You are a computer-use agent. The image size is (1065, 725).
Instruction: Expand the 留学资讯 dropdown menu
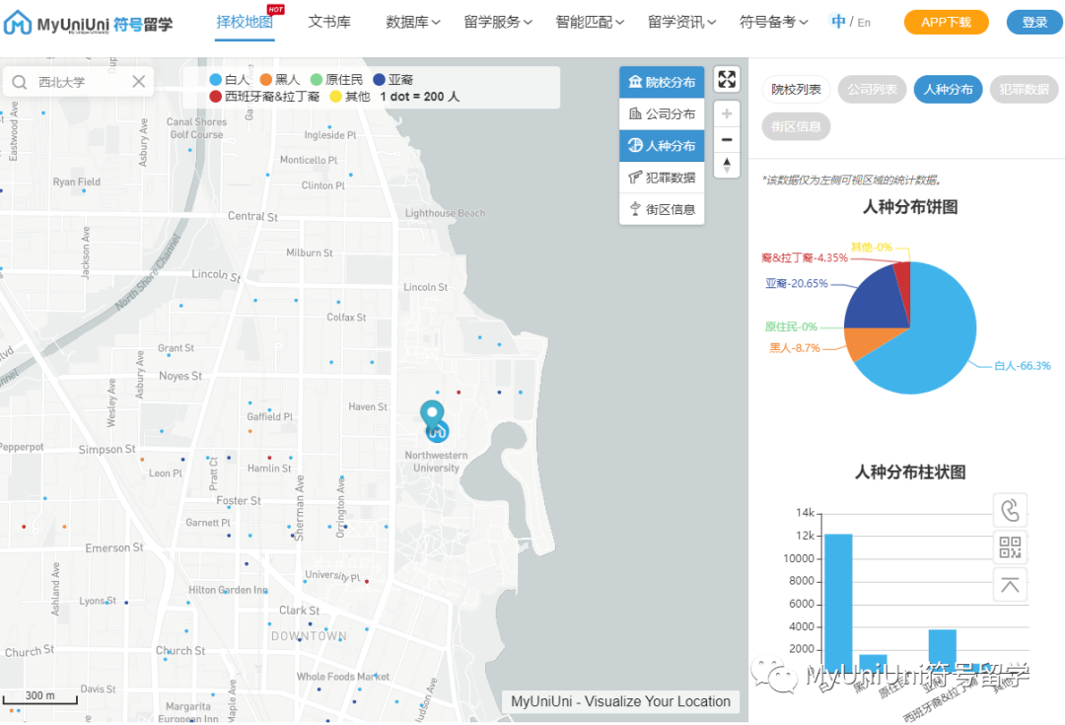(x=681, y=23)
